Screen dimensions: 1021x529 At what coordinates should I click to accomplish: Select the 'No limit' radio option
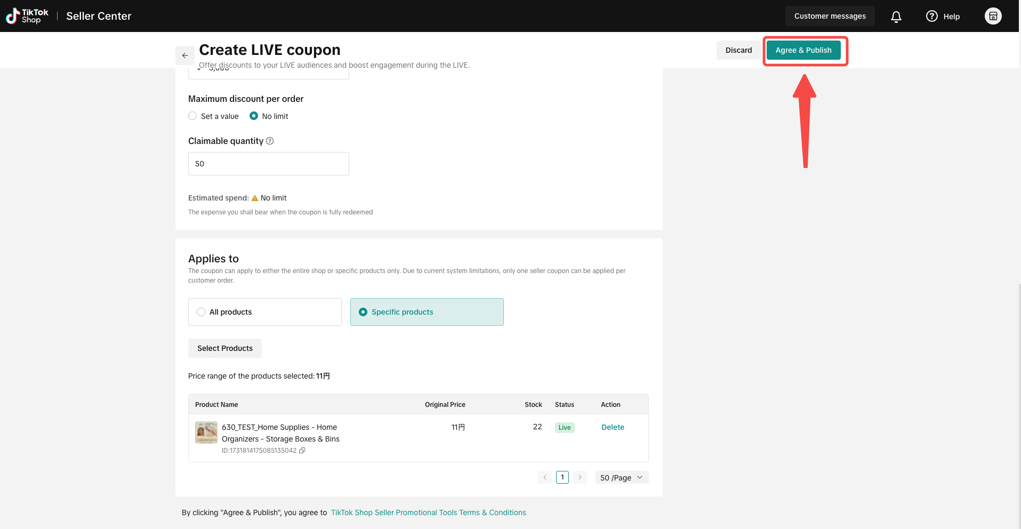254,116
